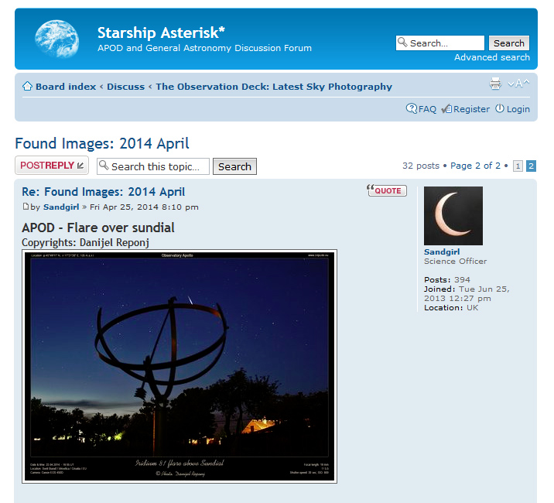
Task: Click the Register checkmark icon
Action: 446,109
